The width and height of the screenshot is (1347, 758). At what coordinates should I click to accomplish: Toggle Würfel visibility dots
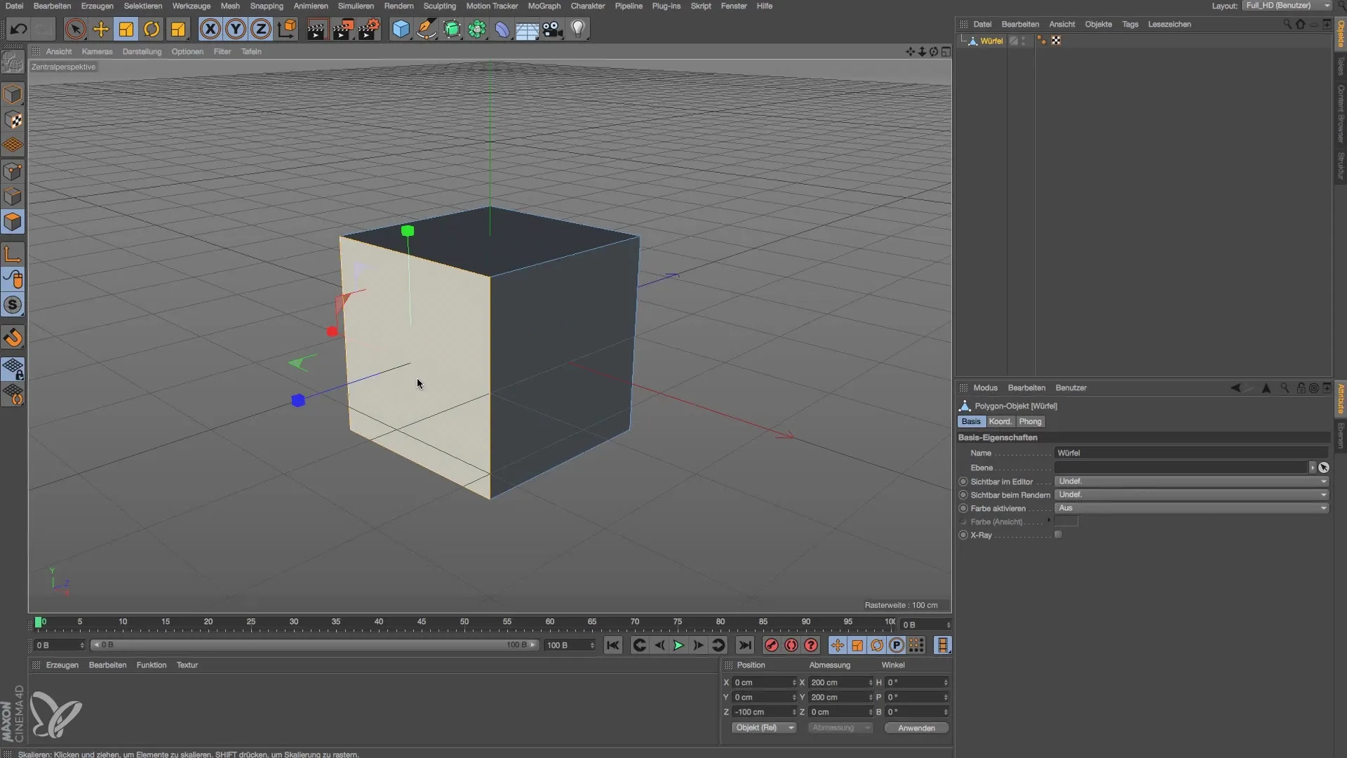(1024, 41)
